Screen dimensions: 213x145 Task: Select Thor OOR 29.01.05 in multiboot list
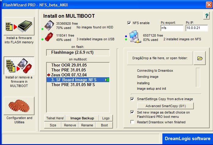(78, 65)
